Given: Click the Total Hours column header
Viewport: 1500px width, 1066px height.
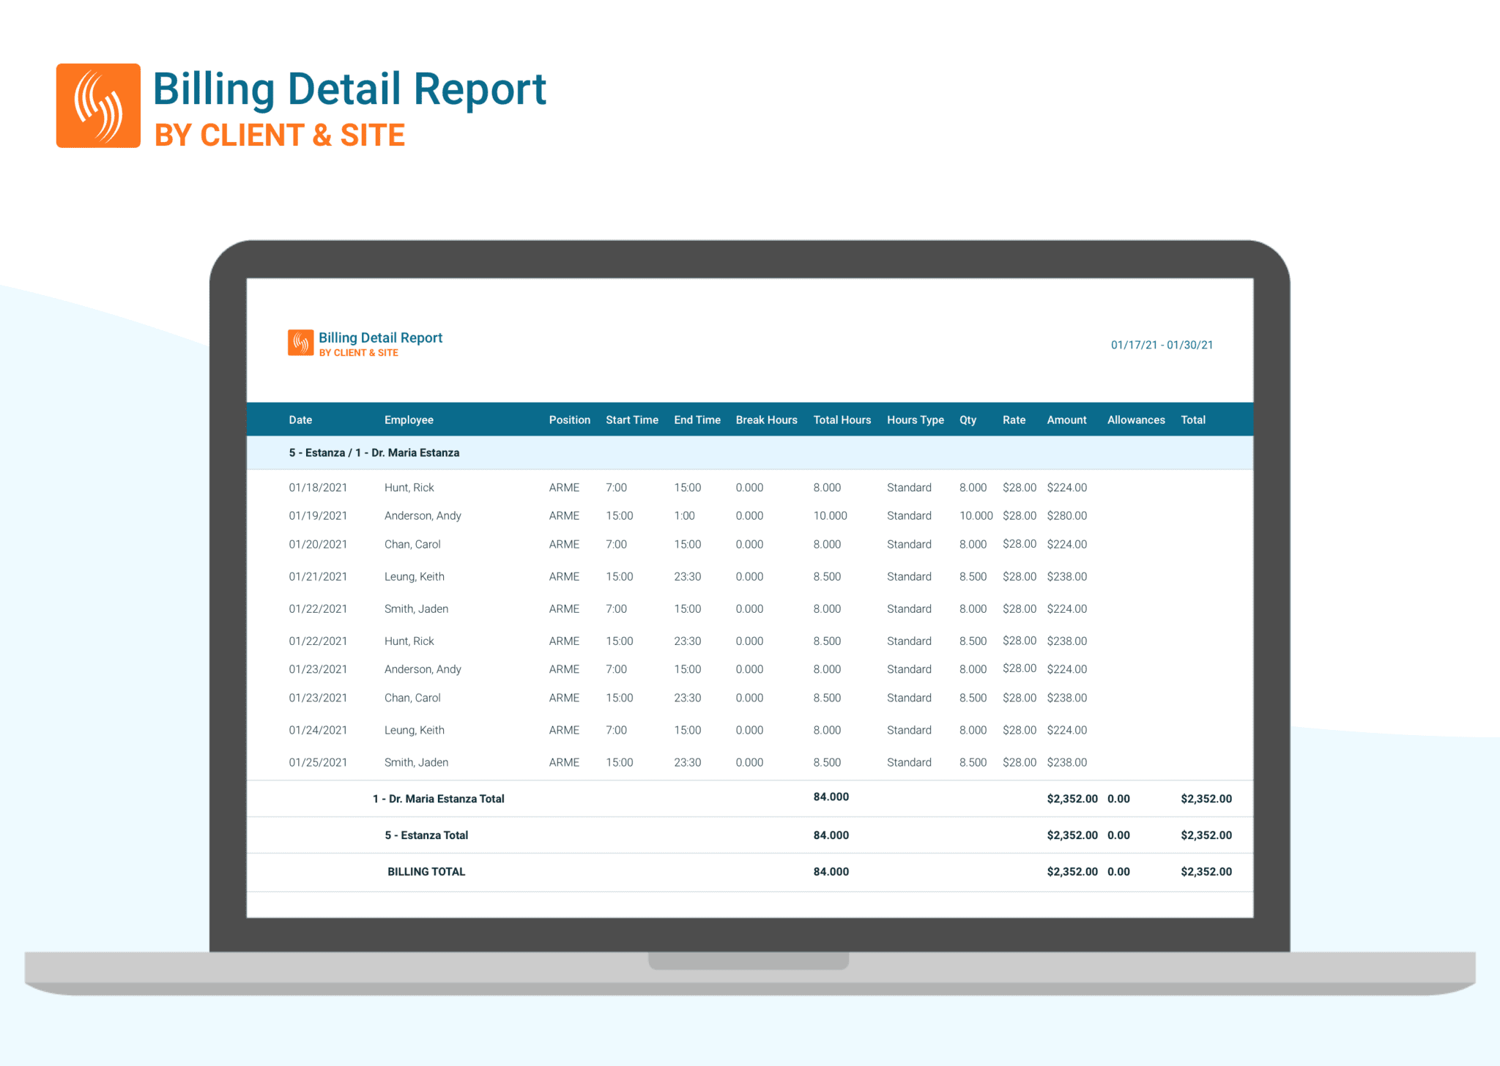Looking at the screenshot, I should click(x=842, y=420).
